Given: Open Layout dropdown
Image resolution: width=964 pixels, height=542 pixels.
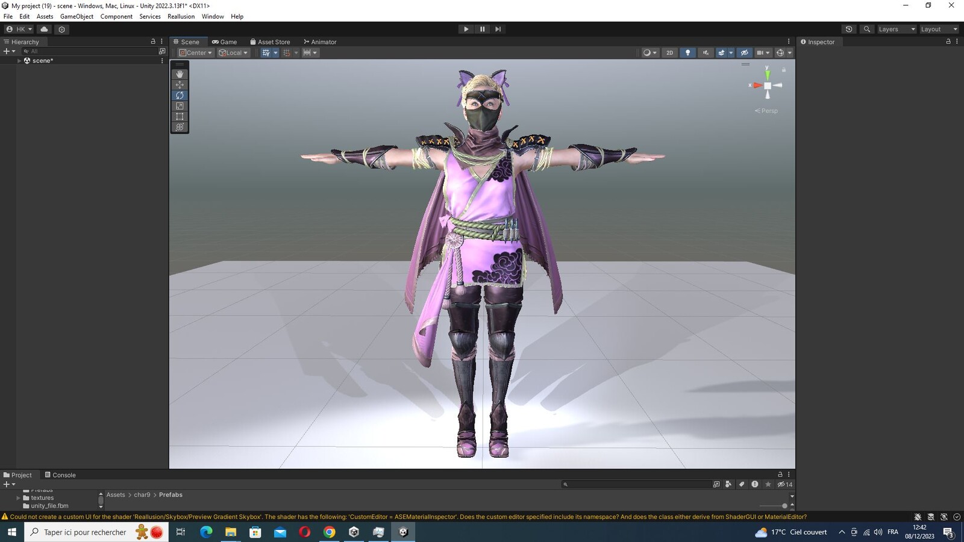Looking at the screenshot, I should [939, 29].
